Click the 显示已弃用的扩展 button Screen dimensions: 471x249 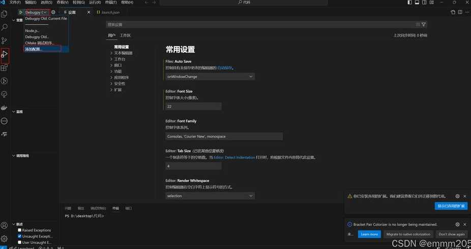[x=451, y=206]
